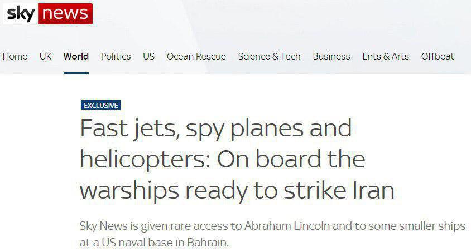Click the EXCLUSIVE badge
This screenshot has width=471, height=252.
pyautogui.click(x=100, y=105)
